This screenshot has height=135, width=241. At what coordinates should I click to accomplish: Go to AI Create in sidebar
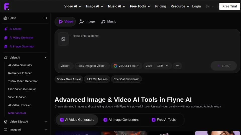[x=15, y=29]
